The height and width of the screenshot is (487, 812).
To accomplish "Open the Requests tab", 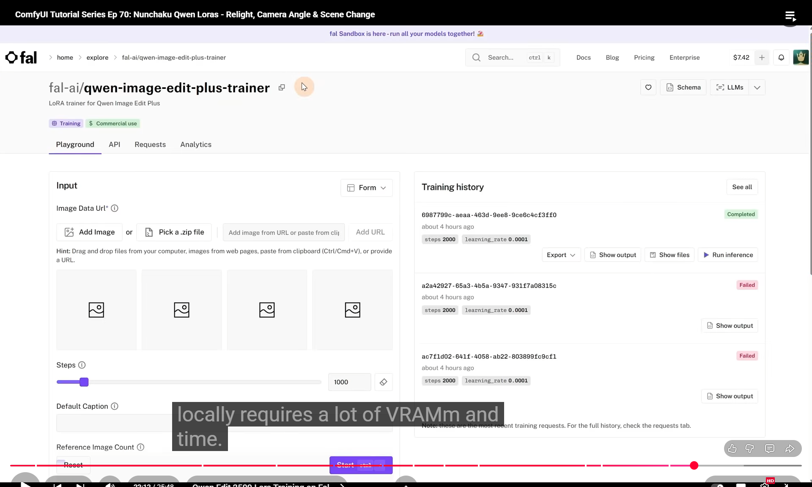I will click(150, 145).
